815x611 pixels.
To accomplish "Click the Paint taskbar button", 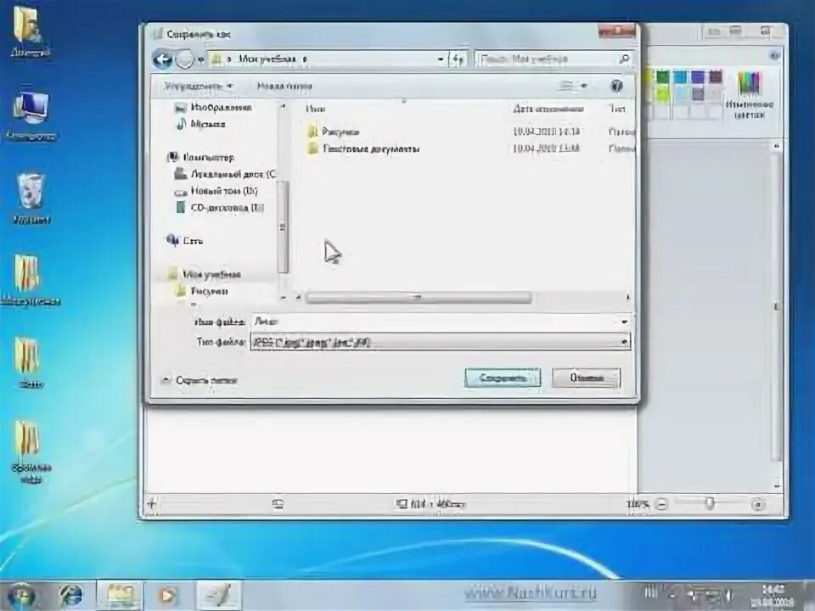I will click(218, 596).
